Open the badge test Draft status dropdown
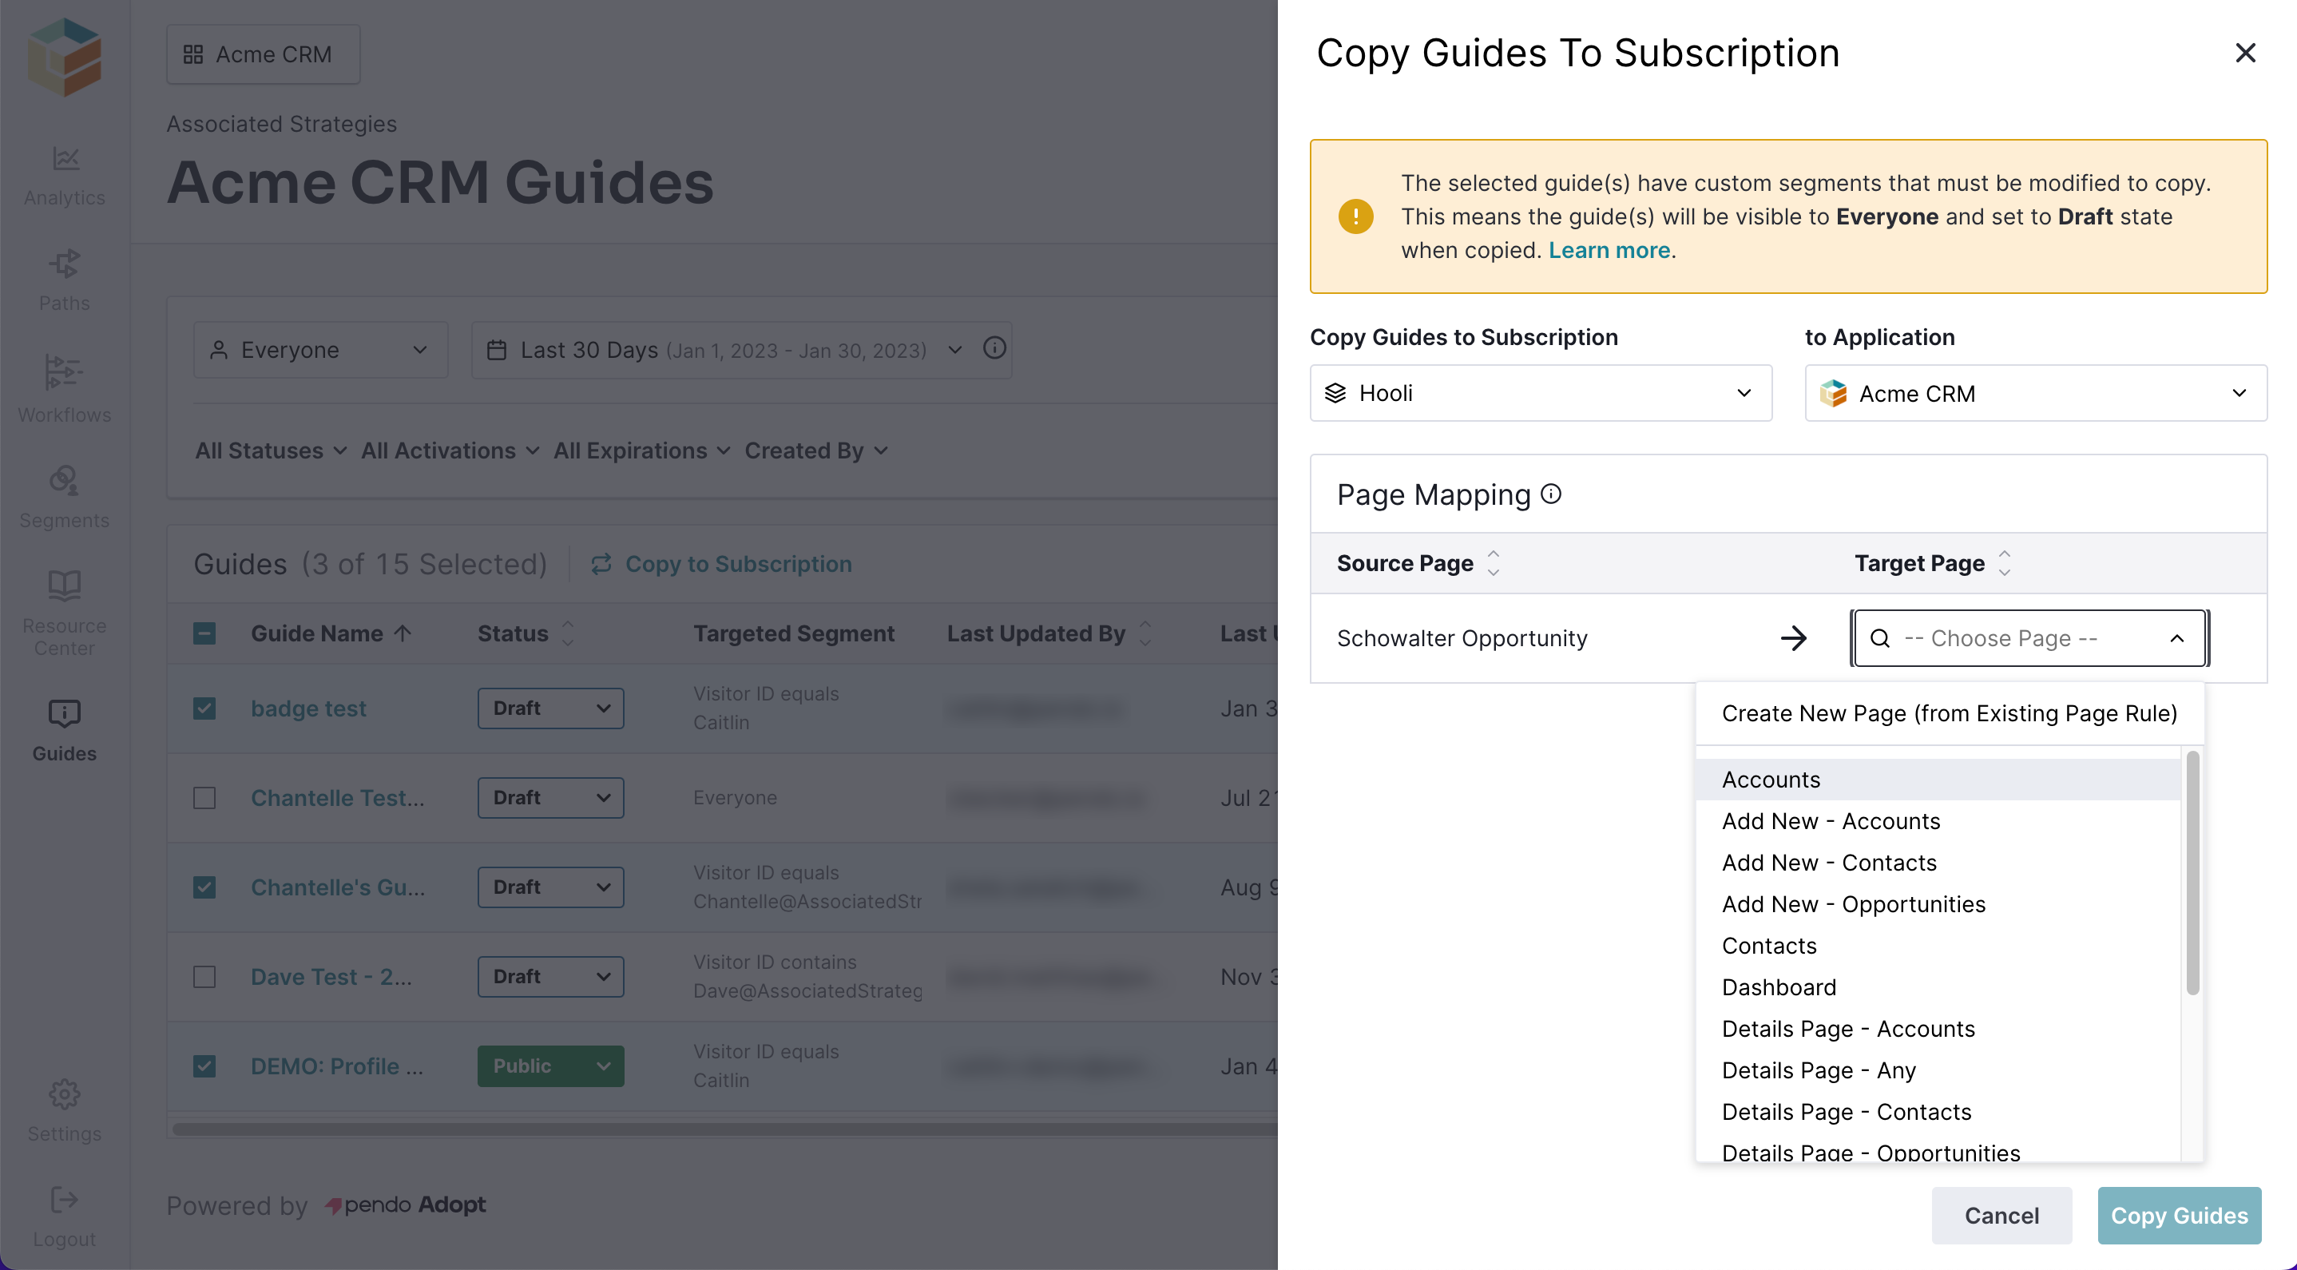The image size is (2297, 1270). 550,708
